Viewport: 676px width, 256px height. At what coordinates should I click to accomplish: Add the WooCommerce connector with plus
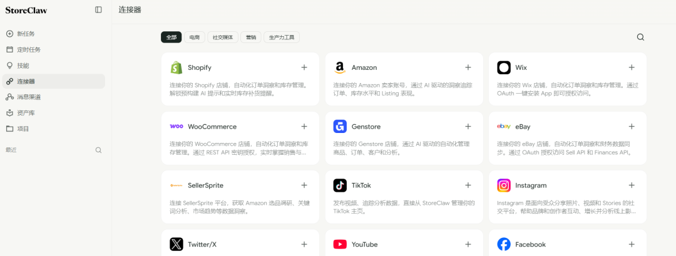point(304,127)
